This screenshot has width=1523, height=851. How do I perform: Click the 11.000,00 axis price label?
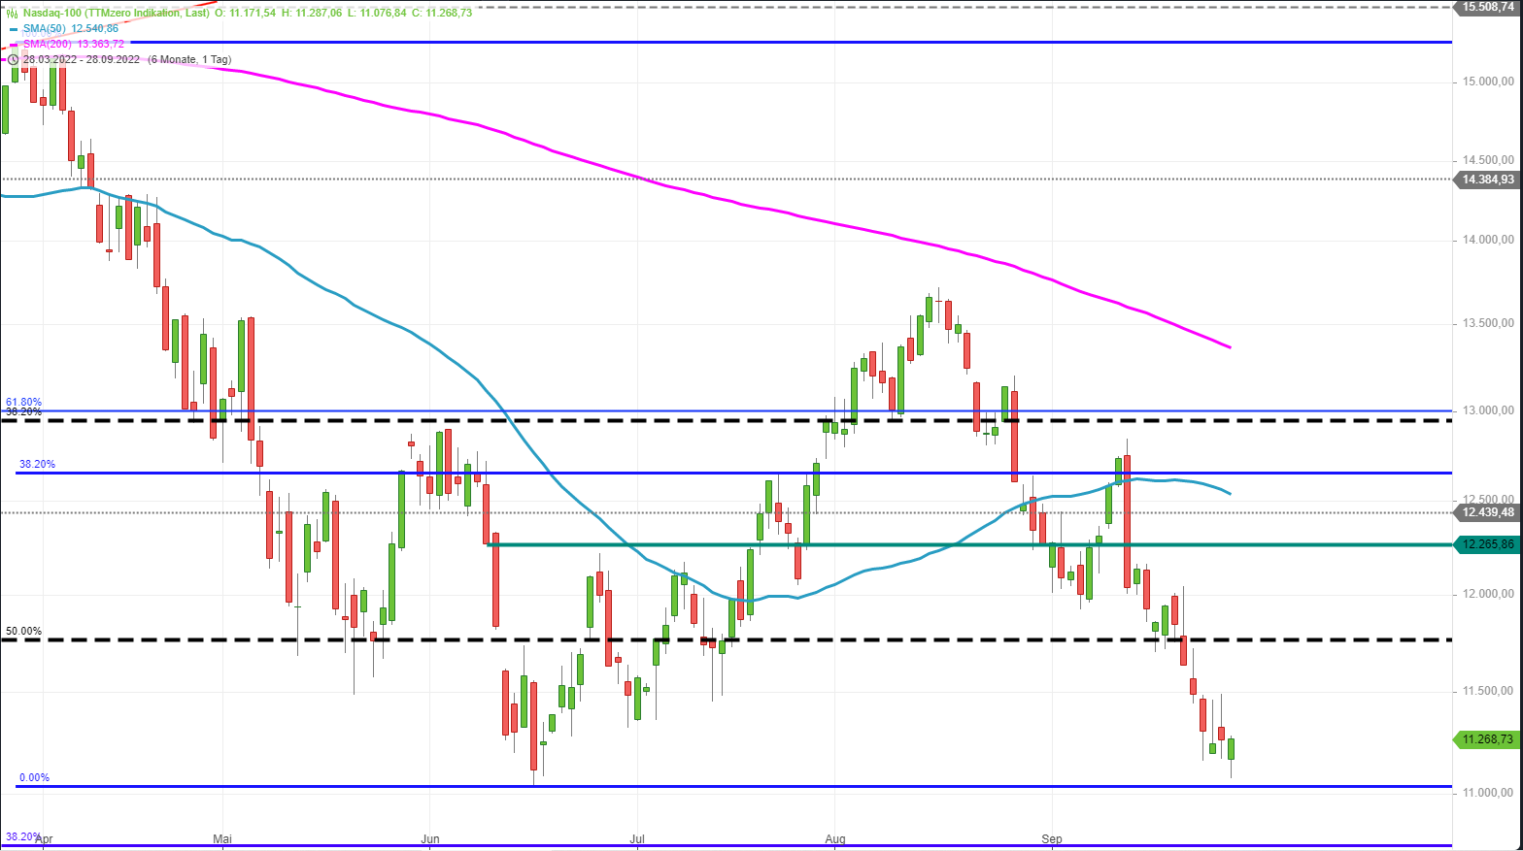pos(1488,793)
